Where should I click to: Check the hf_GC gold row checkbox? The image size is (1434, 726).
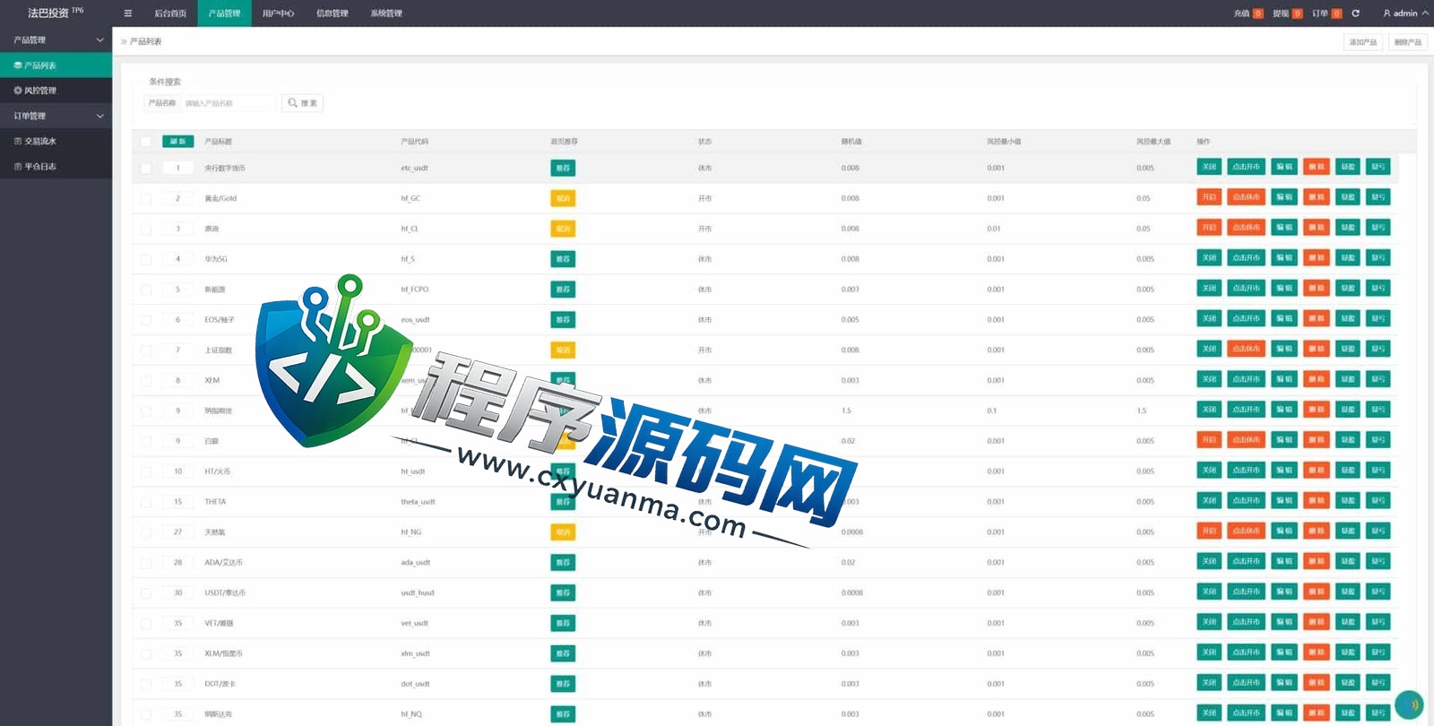tap(146, 199)
